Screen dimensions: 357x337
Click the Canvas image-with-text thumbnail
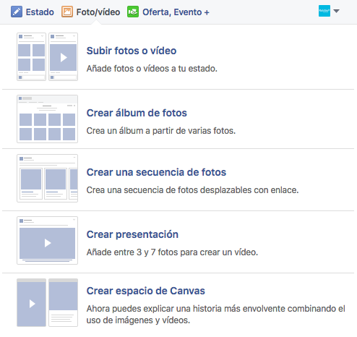63,302
